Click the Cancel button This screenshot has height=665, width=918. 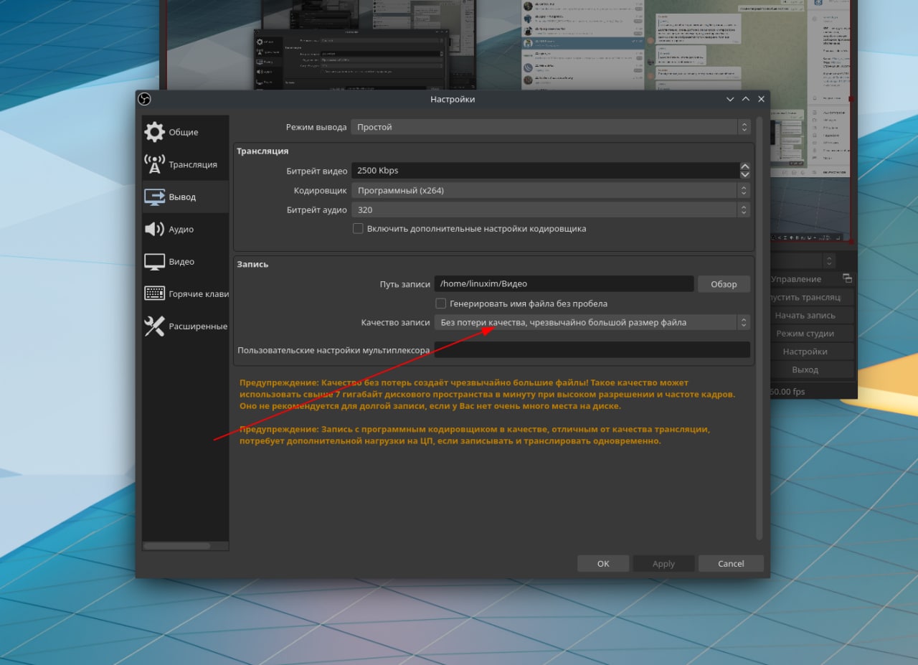point(731,564)
